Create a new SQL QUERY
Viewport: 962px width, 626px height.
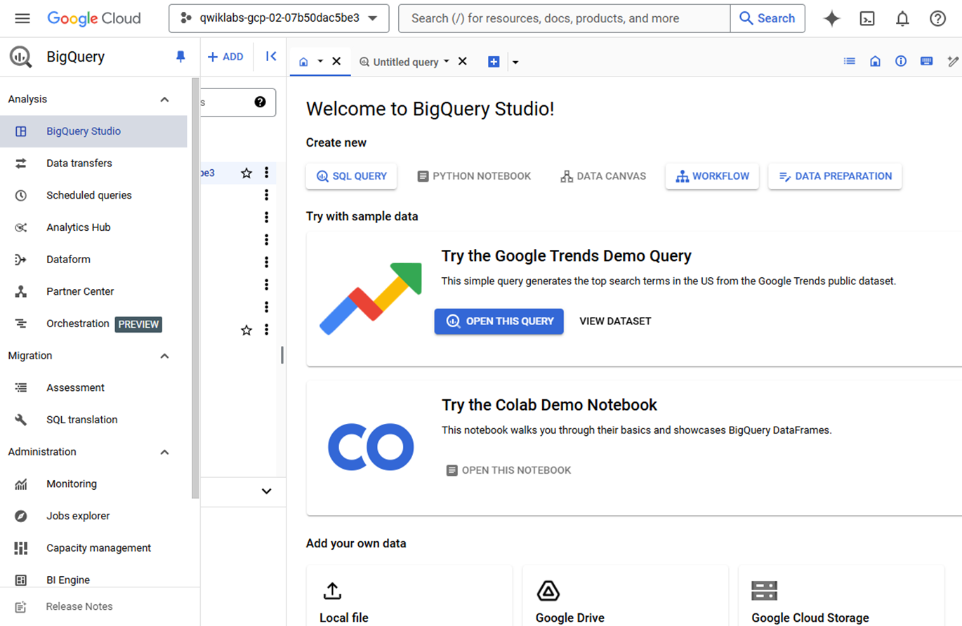coord(351,176)
